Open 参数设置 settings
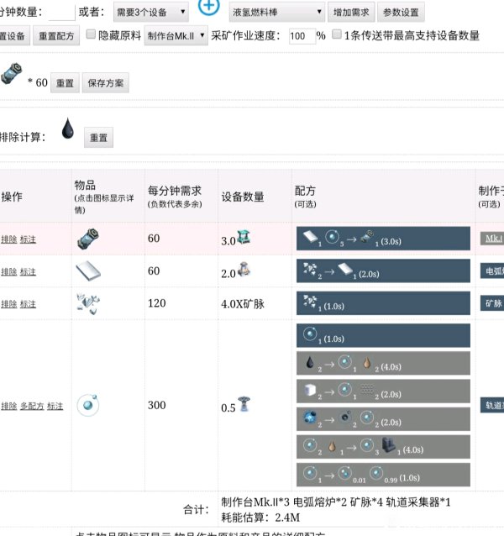The image size is (504, 536). click(402, 13)
